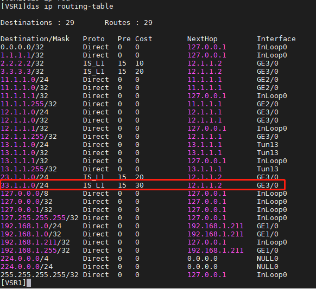Click the destination 13.1.1.0/24
The height and width of the screenshot is (289, 316).
[24, 145]
